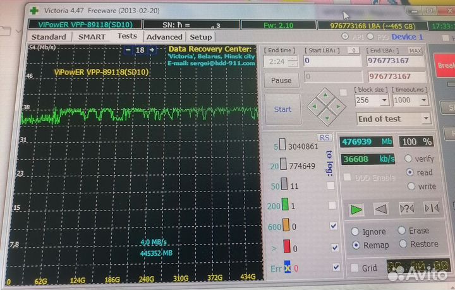The height and width of the screenshot is (290, 455).
Task: Click the down arrow on the diamond pad
Action: point(327,118)
